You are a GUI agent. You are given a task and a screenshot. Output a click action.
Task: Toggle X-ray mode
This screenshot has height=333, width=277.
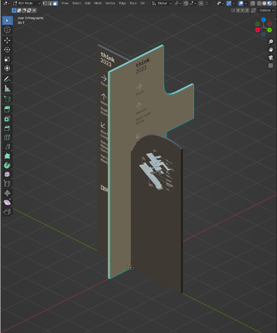pyautogui.click(x=252, y=3)
